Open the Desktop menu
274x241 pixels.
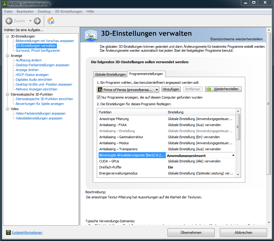tap(44, 11)
